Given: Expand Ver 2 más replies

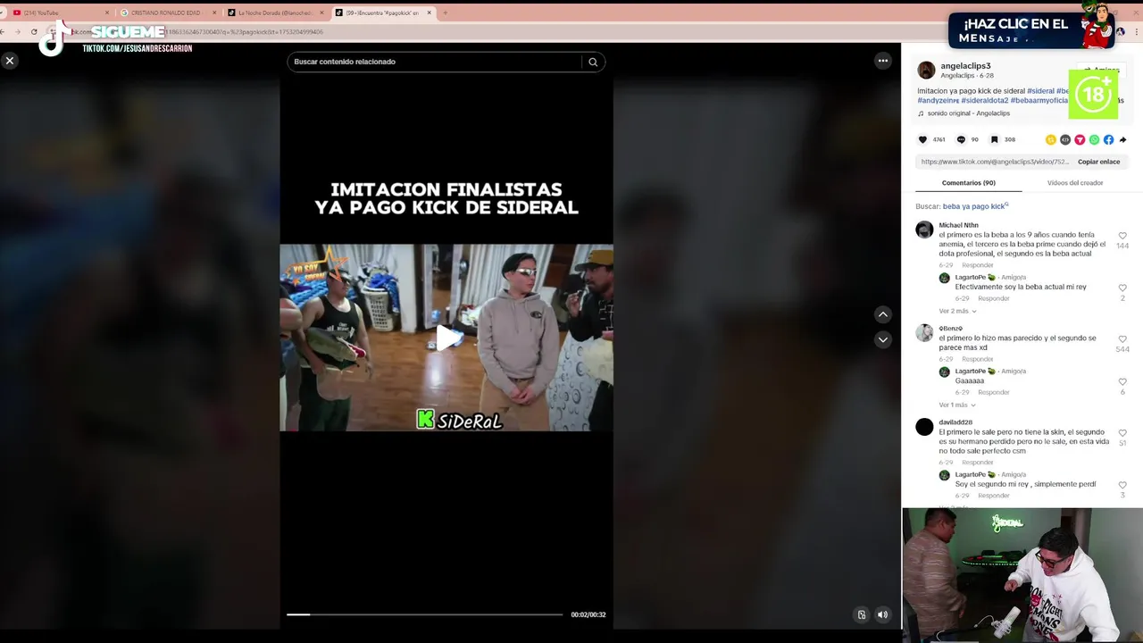Looking at the screenshot, I should pyautogui.click(x=957, y=311).
